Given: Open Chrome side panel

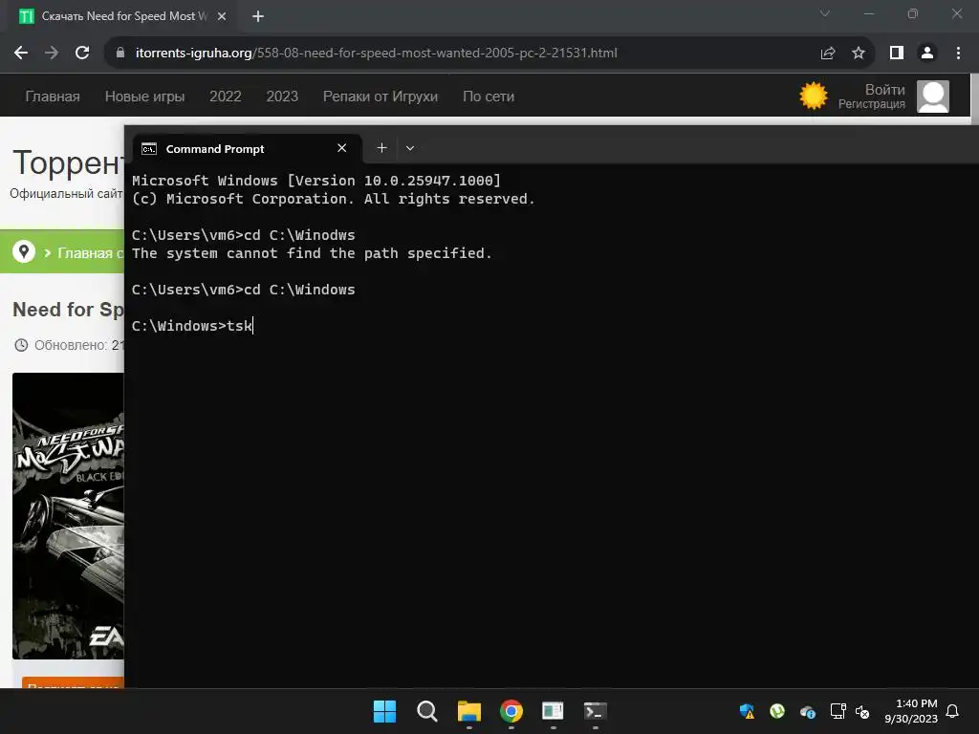Looking at the screenshot, I should [x=897, y=54].
